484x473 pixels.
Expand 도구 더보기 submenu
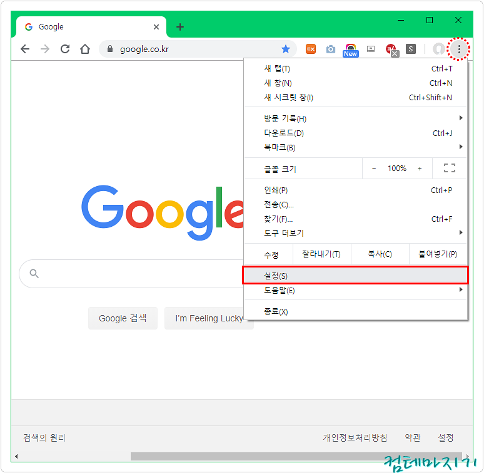coord(355,233)
